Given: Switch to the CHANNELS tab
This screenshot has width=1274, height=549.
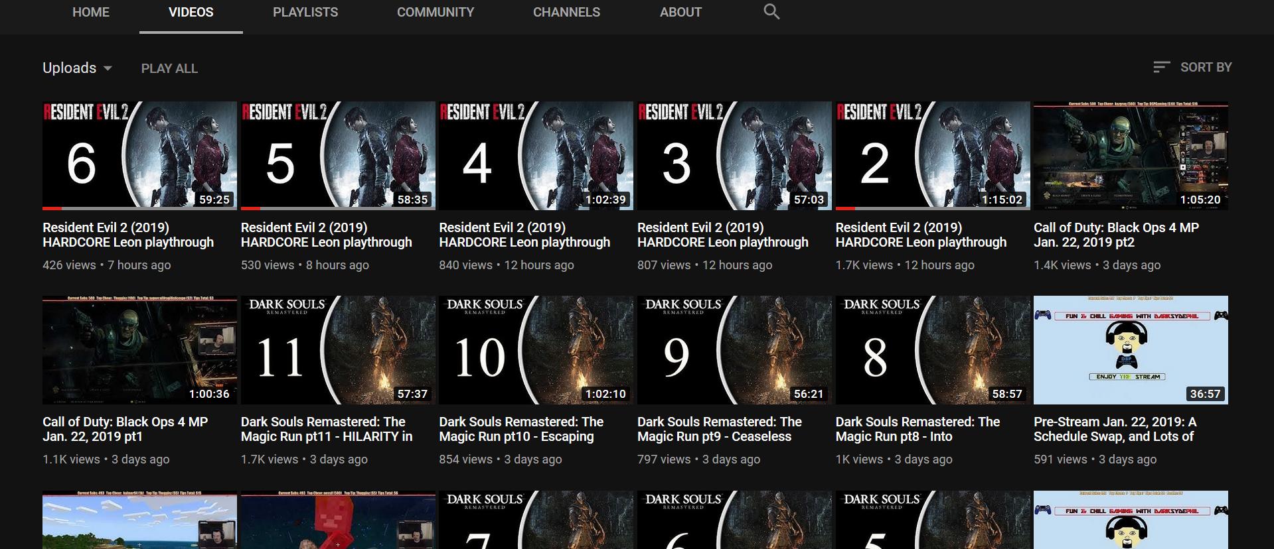Looking at the screenshot, I should [566, 12].
